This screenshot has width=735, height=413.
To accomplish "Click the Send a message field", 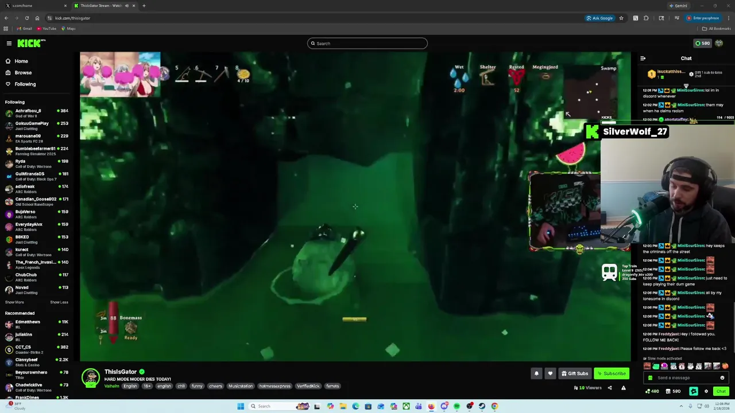I will 686,378.
